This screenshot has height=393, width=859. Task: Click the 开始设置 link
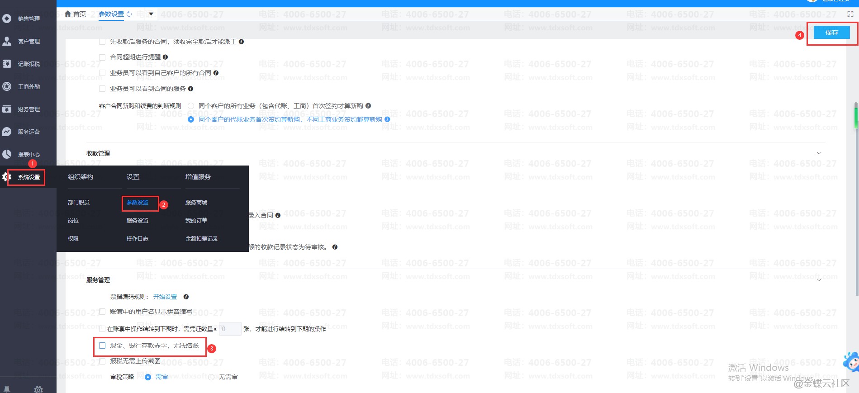tap(165, 297)
